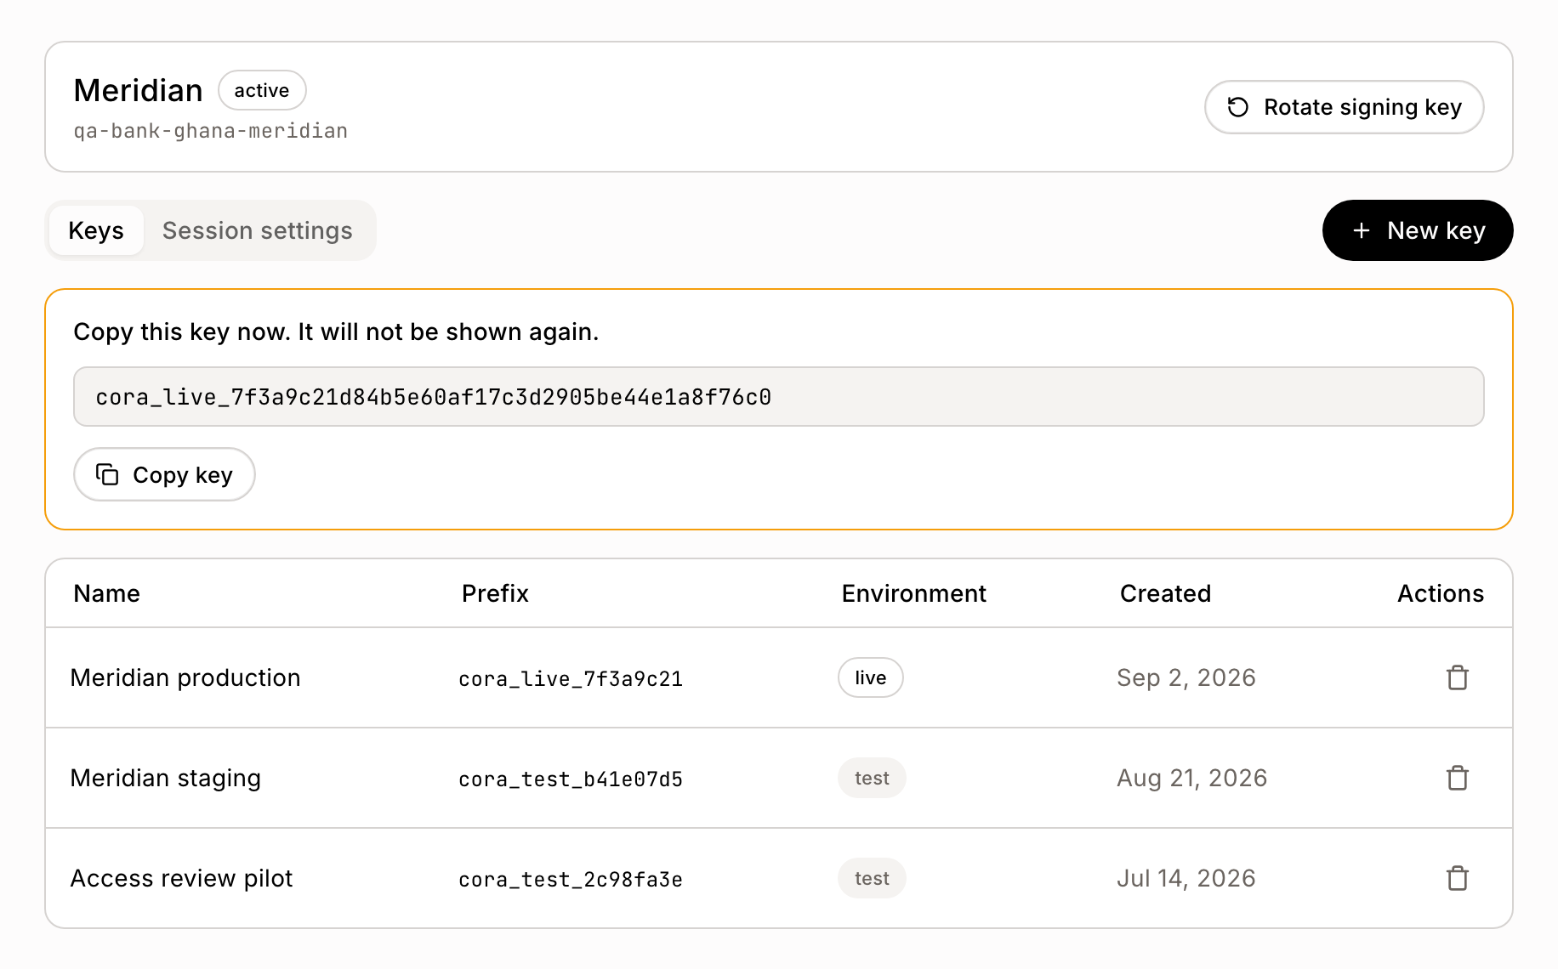Click the Actions column header
The height and width of the screenshot is (969, 1558).
click(x=1441, y=593)
